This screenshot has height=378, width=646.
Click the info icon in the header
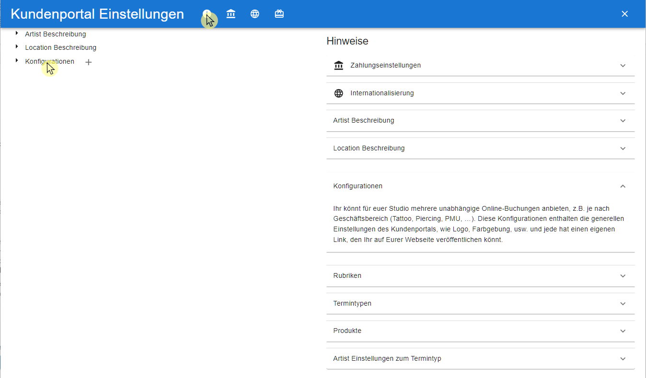coord(207,14)
